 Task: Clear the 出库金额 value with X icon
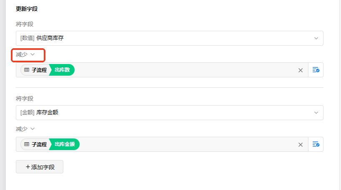tap(300, 145)
